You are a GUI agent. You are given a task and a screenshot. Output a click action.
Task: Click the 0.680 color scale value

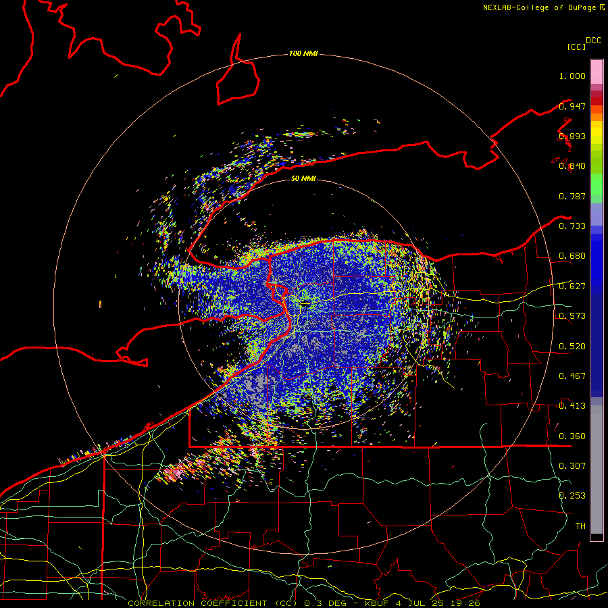coord(572,256)
